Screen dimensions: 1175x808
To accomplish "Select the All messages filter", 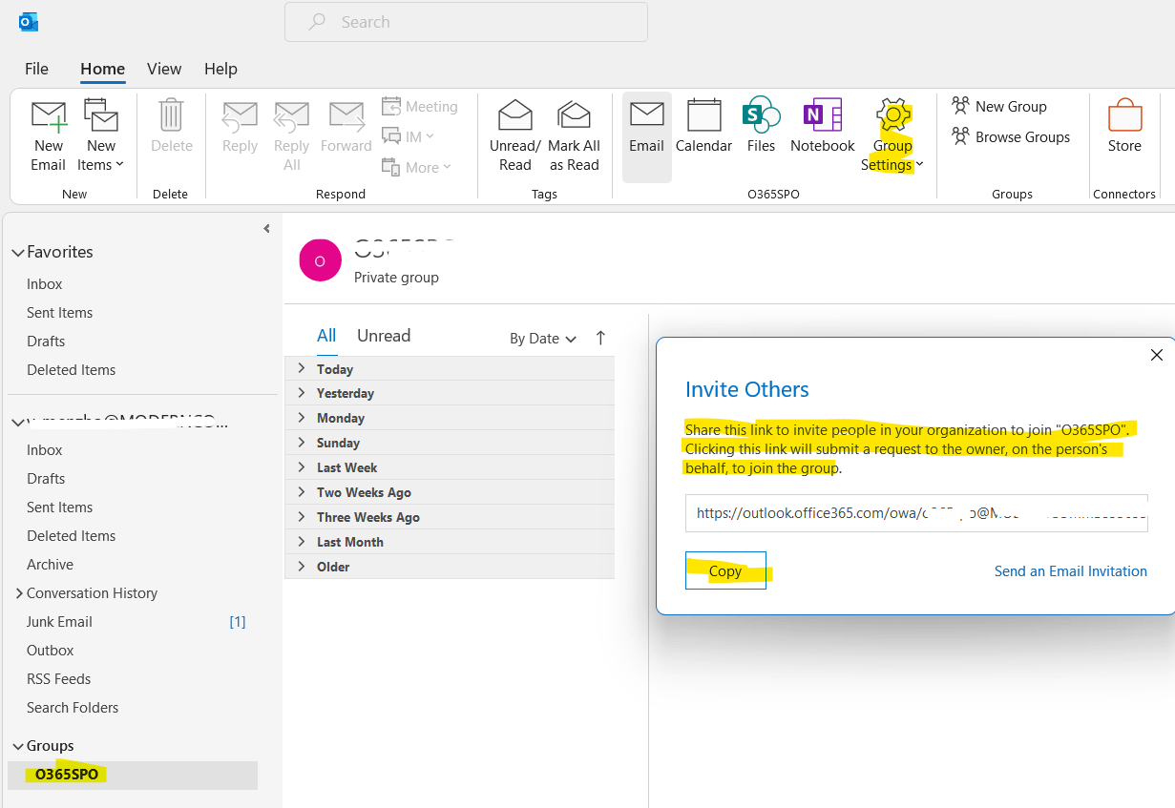I will [326, 336].
